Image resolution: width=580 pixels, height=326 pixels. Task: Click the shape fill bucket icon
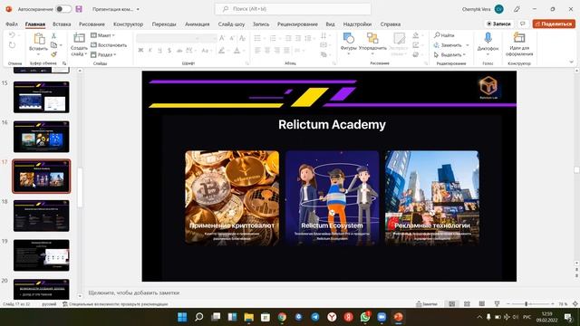(416, 35)
